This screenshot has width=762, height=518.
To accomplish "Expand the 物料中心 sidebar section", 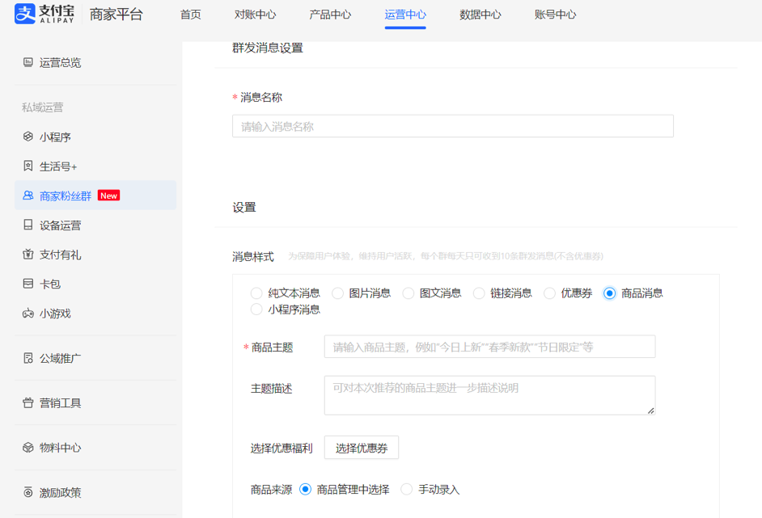I will (60, 448).
